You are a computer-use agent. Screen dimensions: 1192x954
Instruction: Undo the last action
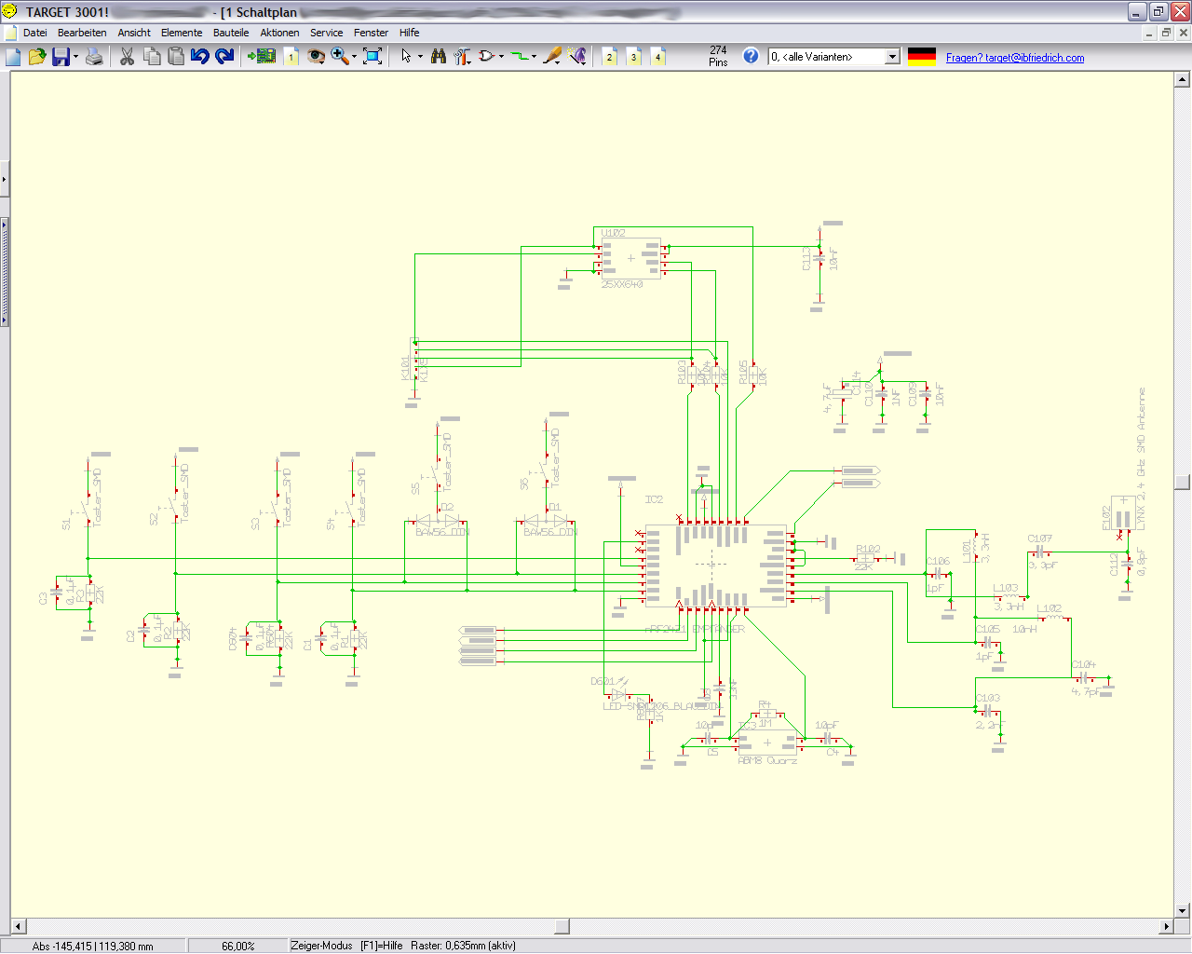tap(199, 57)
